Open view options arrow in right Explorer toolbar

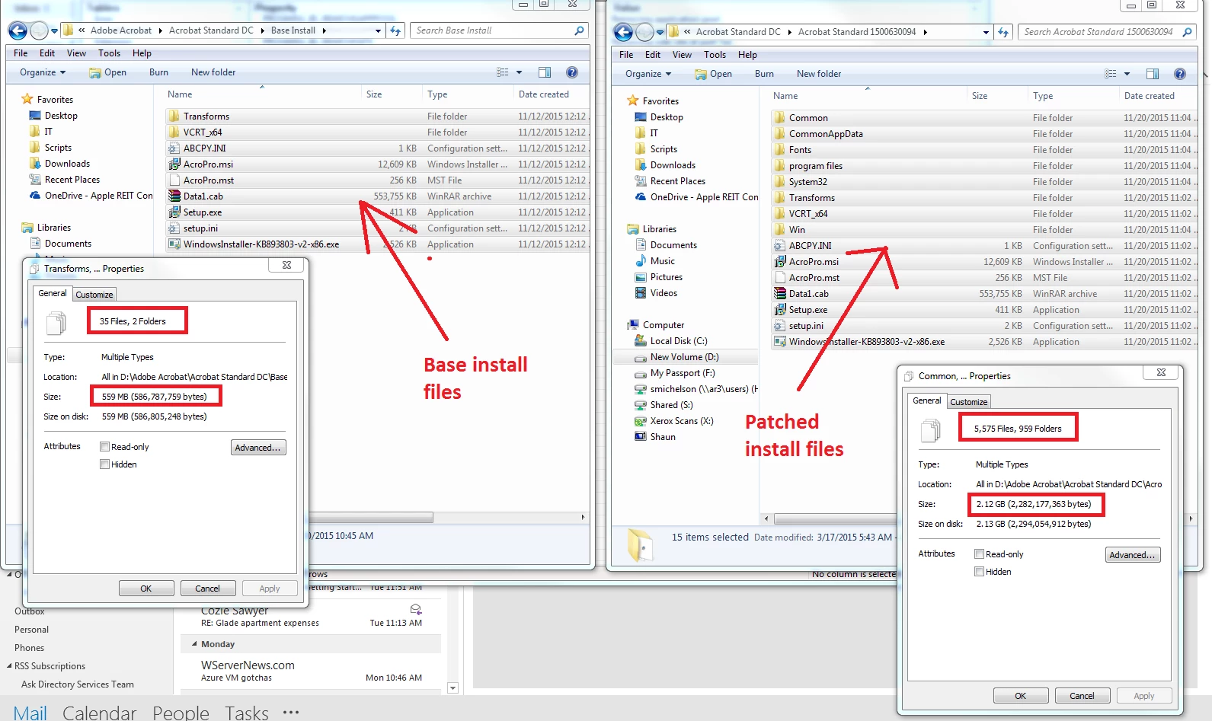click(1127, 74)
